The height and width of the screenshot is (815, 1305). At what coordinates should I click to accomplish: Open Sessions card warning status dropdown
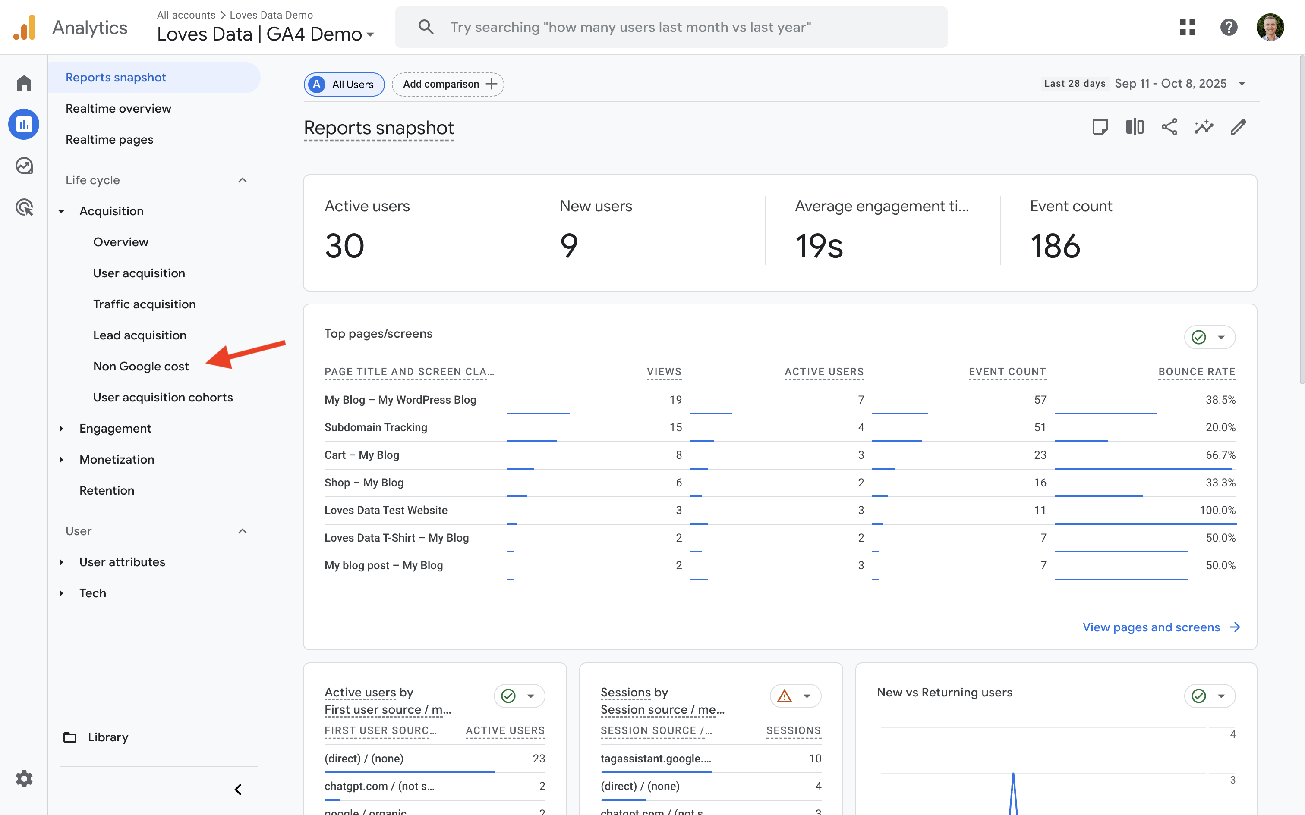click(795, 696)
